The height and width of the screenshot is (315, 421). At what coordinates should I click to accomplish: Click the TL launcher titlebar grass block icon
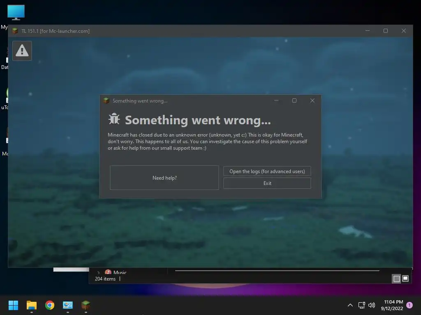click(15, 31)
